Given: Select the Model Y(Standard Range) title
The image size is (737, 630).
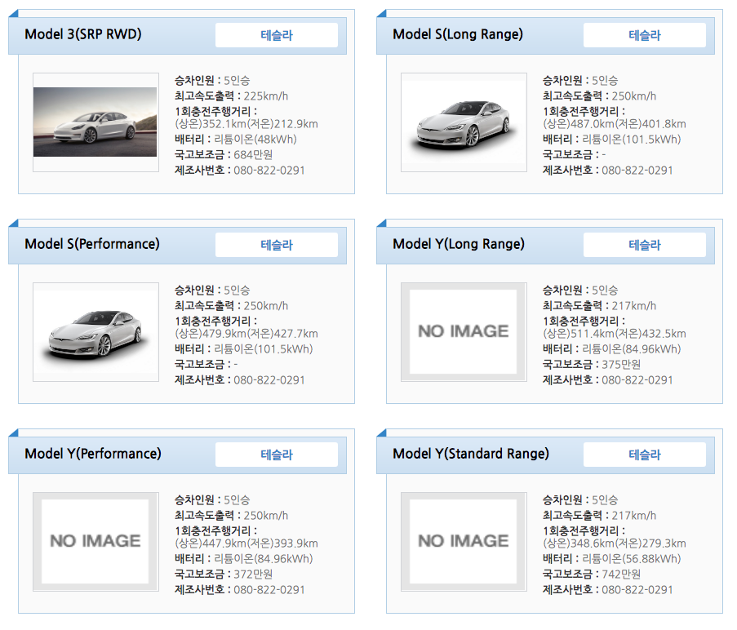Looking at the screenshot, I should pyautogui.click(x=471, y=454).
